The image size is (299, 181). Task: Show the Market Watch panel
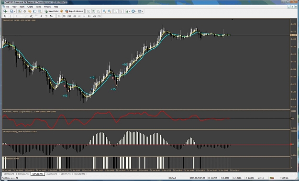[x=20, y=11]
